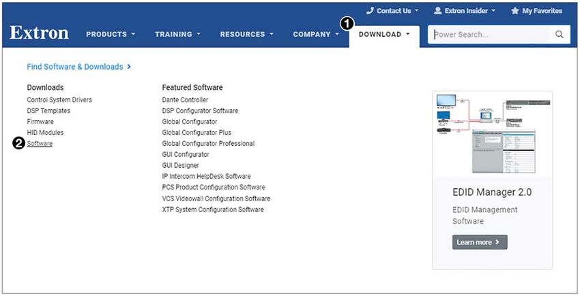This screenshot has height=296, width=580.
Task: Click the Featured Software heading
Action: [192, 87]
